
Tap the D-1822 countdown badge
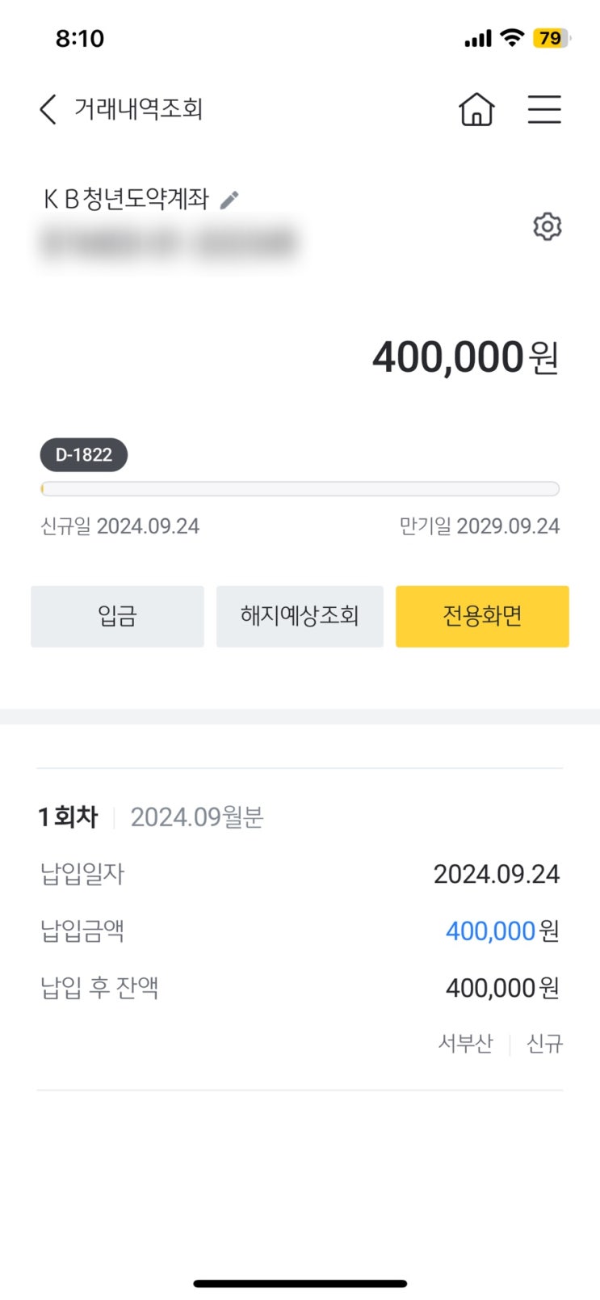(x=84, y=455)
